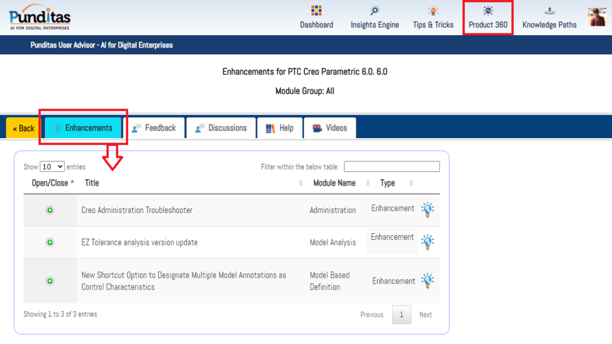The height and width of the screenshot is (344, 612).
Task: Open Product 360 in the top navigation
Action: click(x=488, y=17)
